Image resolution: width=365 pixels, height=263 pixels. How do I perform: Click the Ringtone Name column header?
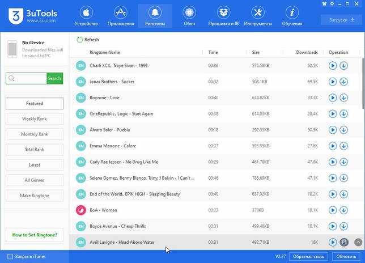[105, 52]
